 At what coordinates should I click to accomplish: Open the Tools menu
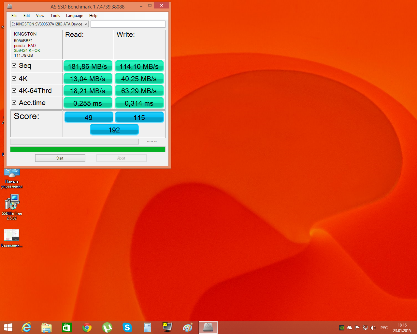pyautogui.click(x=55, y=16)
